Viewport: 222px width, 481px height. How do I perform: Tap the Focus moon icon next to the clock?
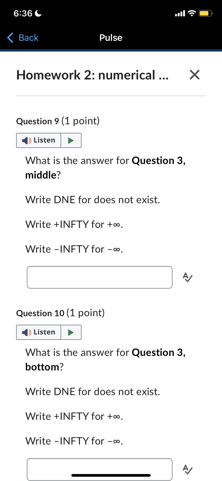tap(38, 13)
